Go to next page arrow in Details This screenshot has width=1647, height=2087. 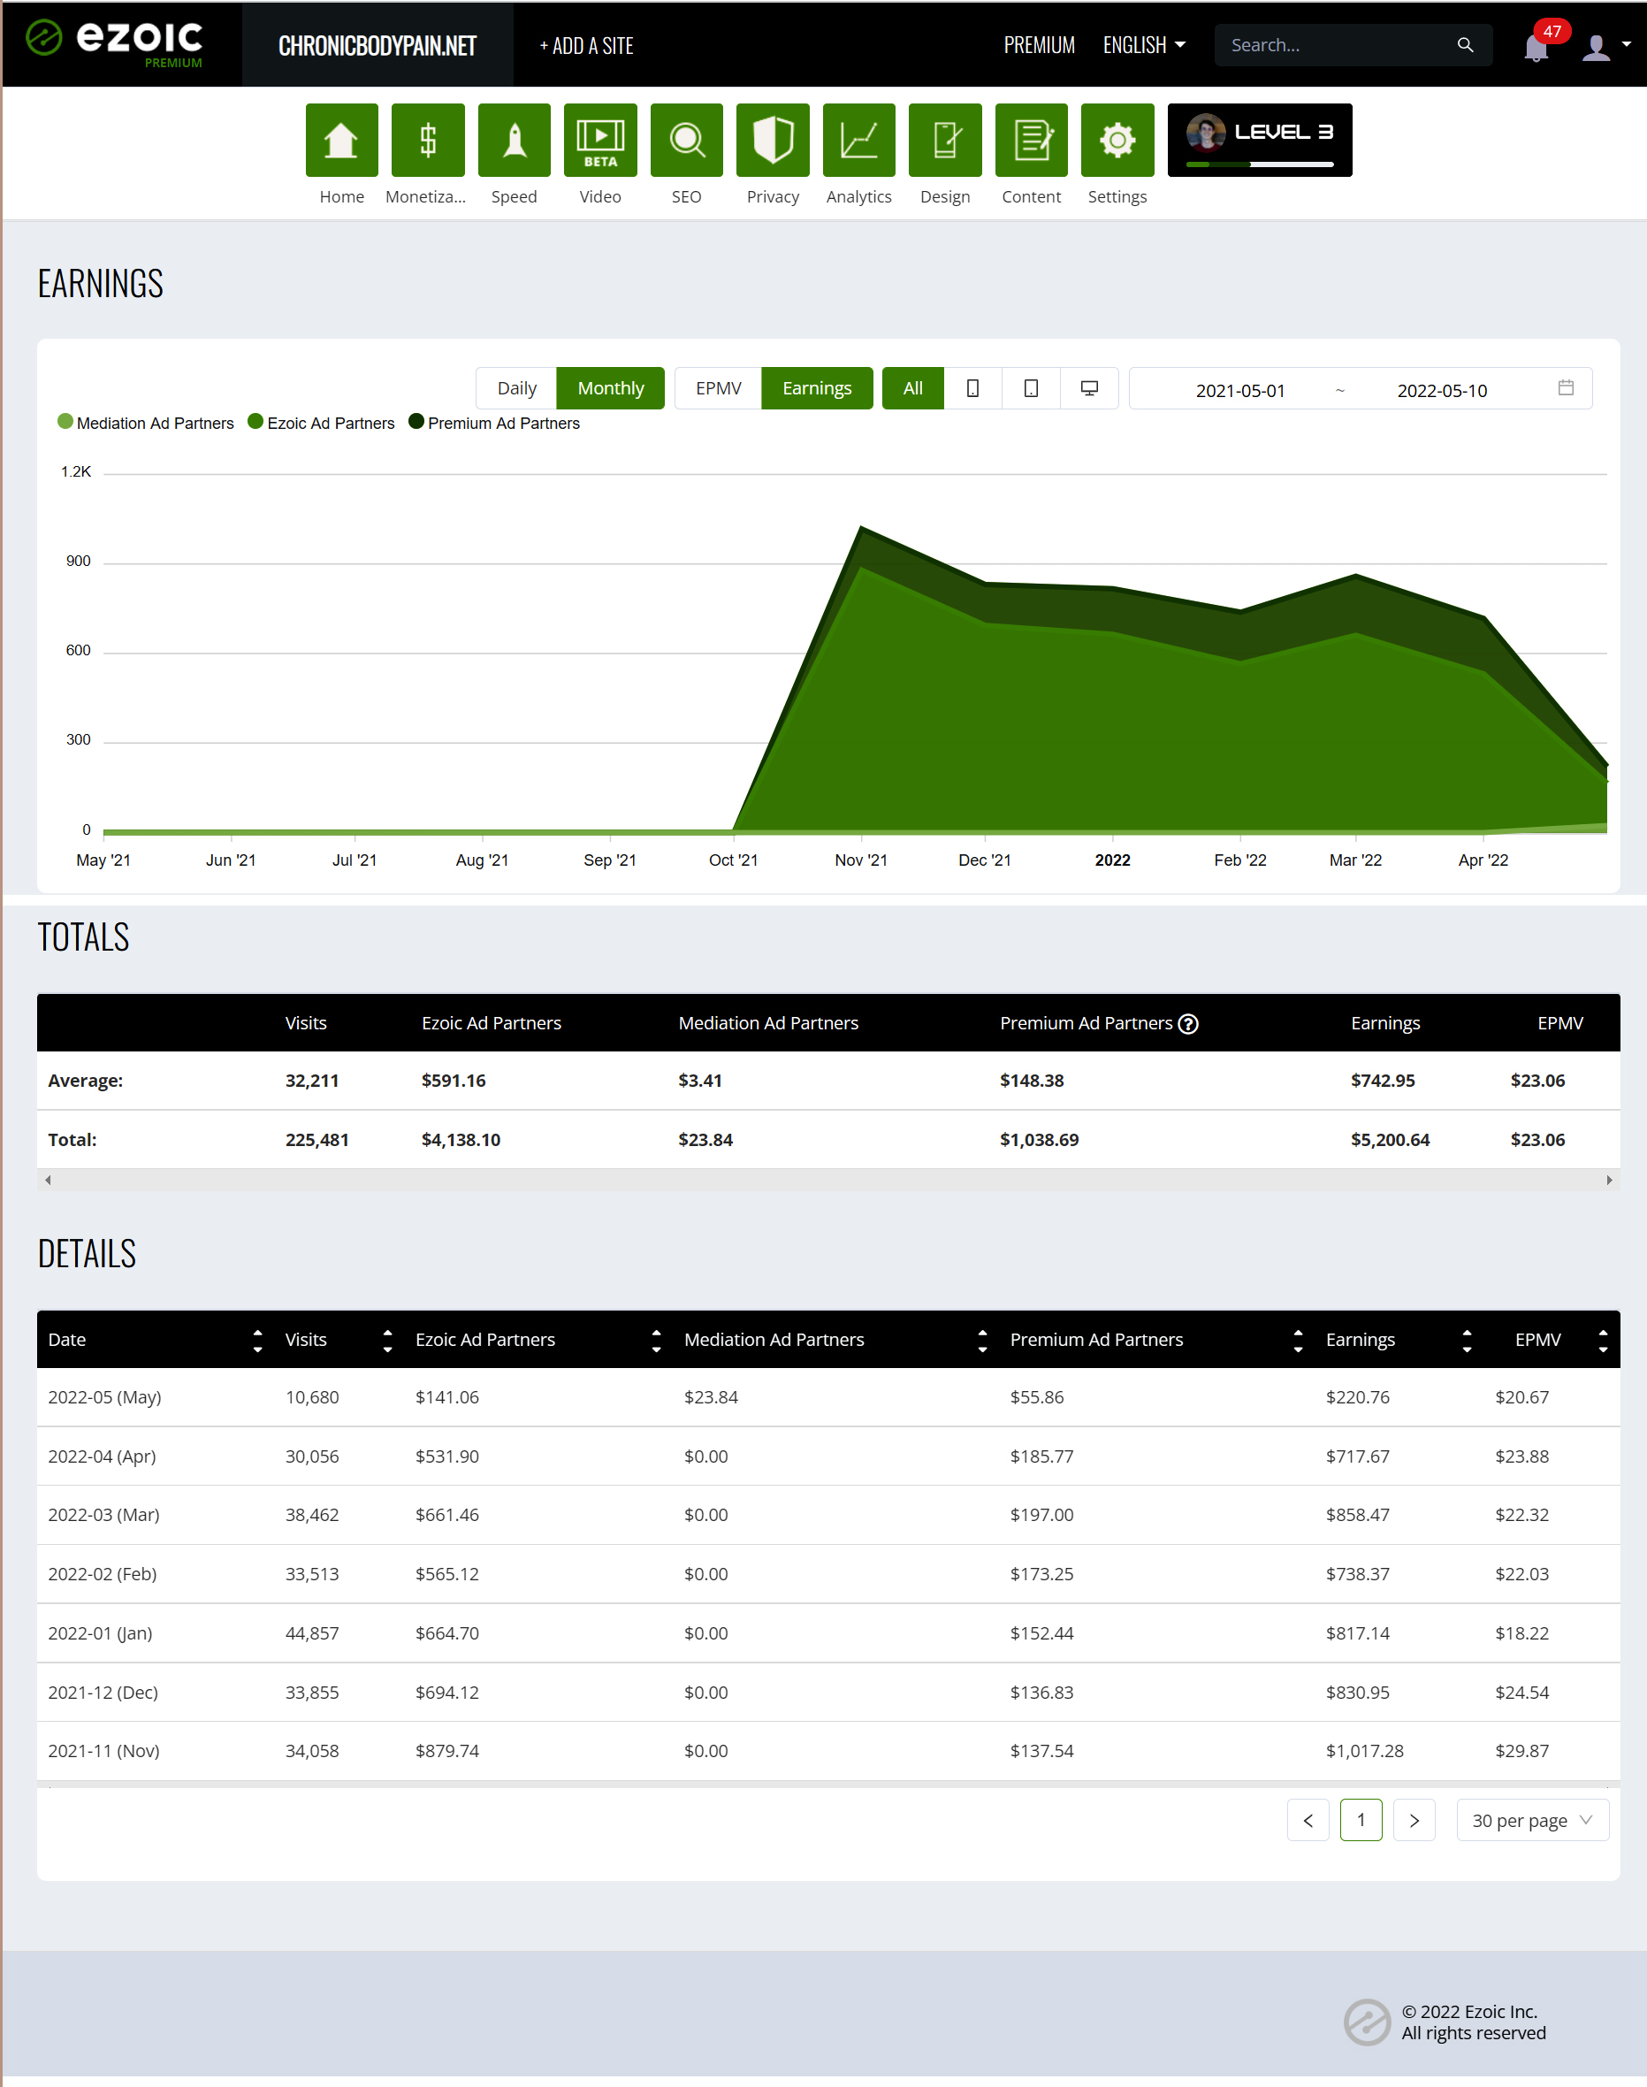point(1414,1821)
